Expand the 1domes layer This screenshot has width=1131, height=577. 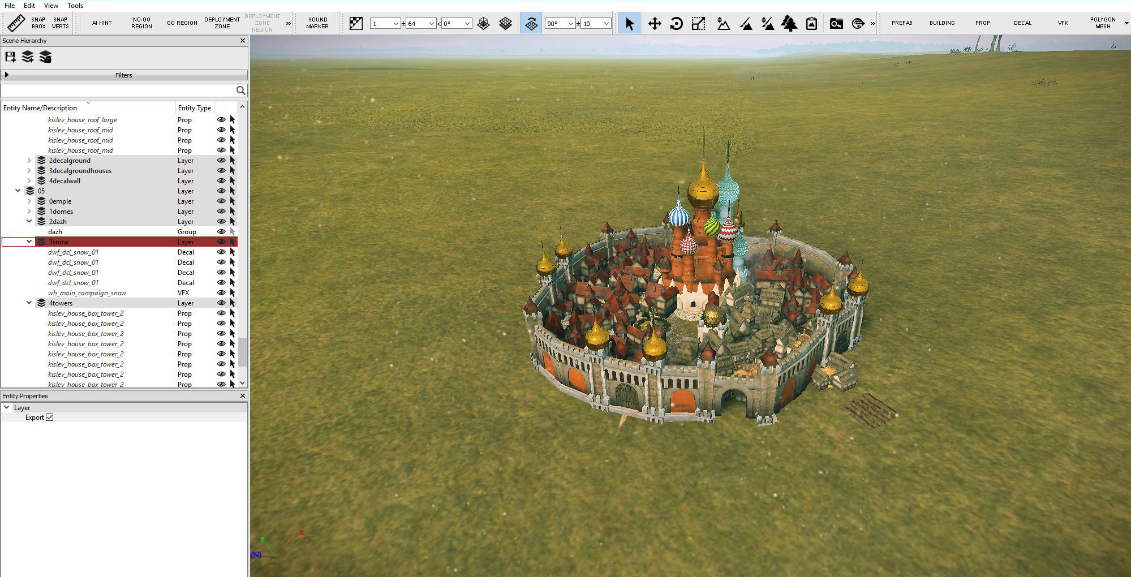click(x=29, y=212)
